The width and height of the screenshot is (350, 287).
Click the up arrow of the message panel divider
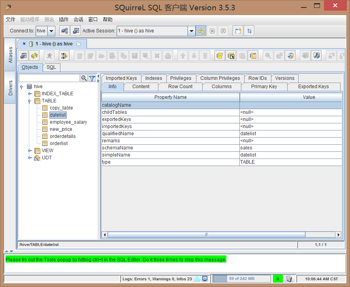click(6, 251)
